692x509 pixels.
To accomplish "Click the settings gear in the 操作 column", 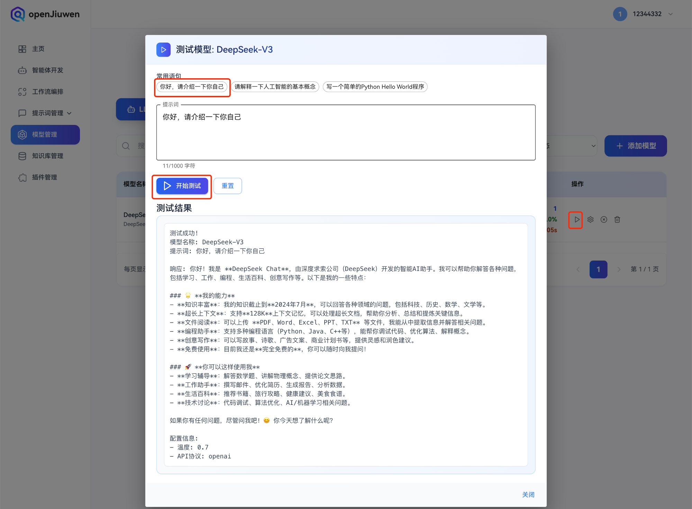I will [590, 219].
